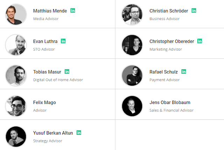Click the LinkedIn icon beside Evan Luthra
Viewport: 224px width, 150px height.
pos(63,41)
